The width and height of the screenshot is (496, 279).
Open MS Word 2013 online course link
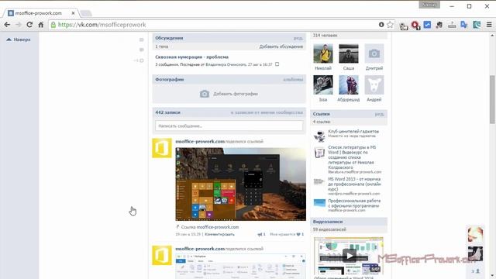354,184
